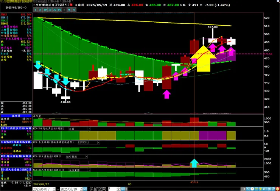Click the drawing pen tool icon

[273, 189]
